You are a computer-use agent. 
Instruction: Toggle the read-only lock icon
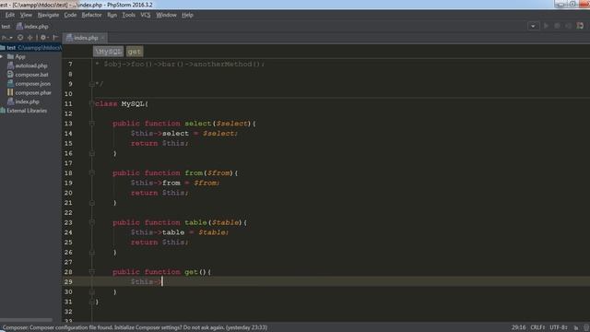coord(575,327)
